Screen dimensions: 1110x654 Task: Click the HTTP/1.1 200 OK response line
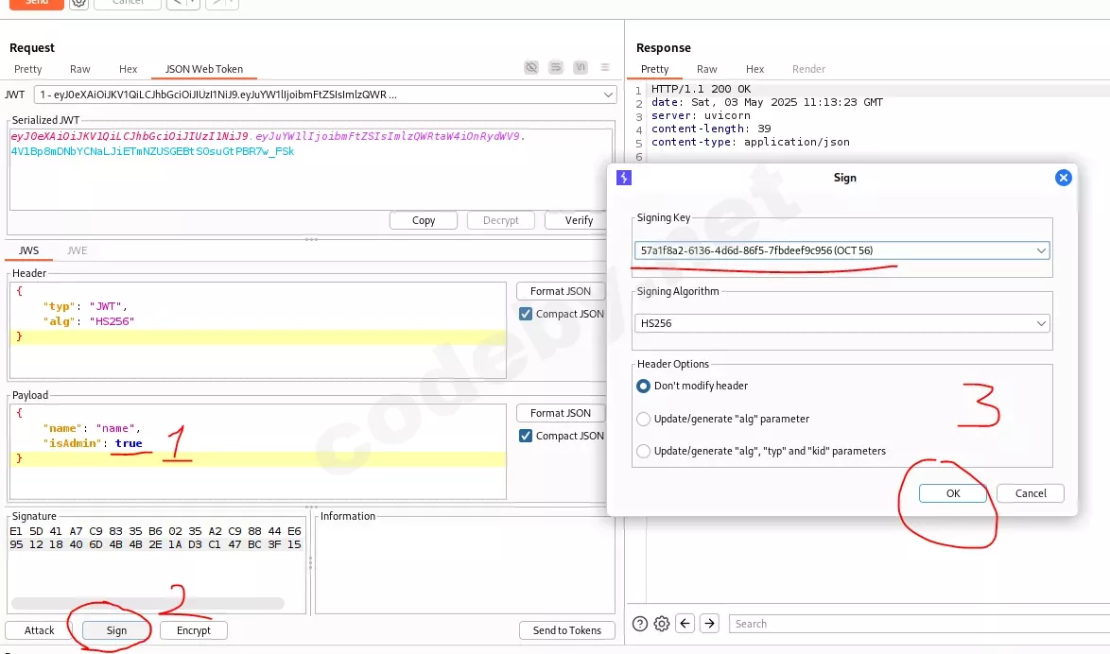tap(701, 89)
